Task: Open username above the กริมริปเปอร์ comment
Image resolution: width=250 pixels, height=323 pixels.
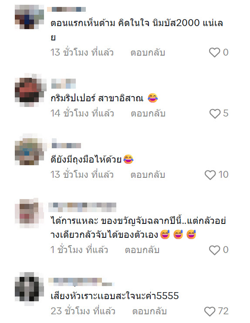Action: coord(64,83)
